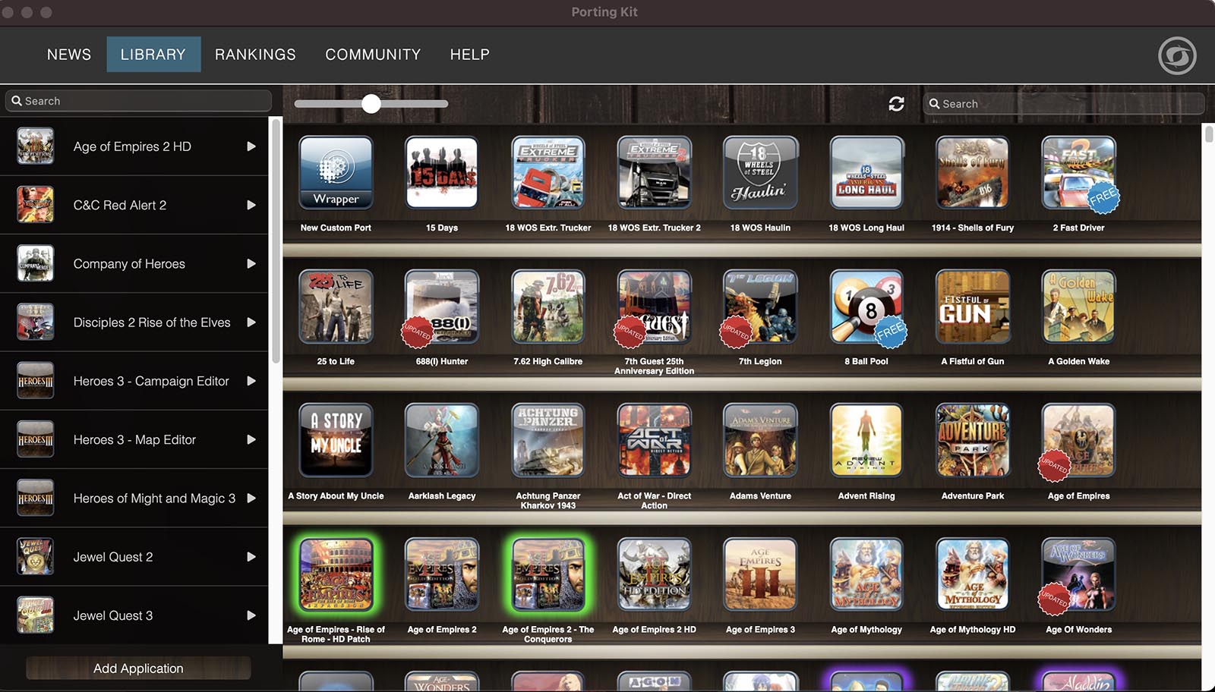This screenshot has height=692, width=1215.
Task: Go to the Community tab
Action: (x=373, y=55)
